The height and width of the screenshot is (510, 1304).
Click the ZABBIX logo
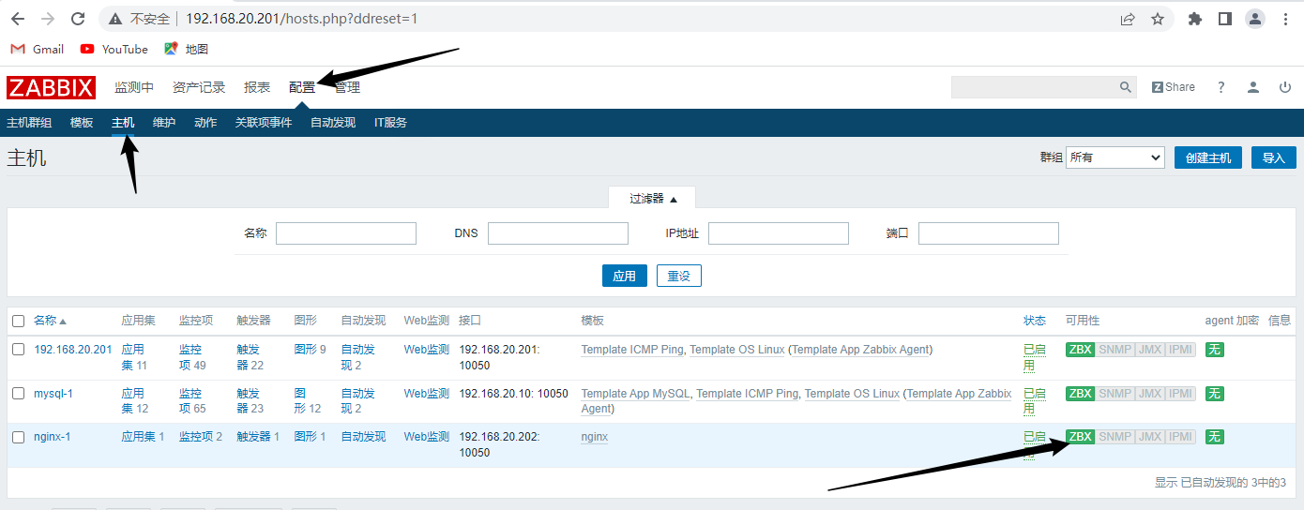click(x=51, y=87)
